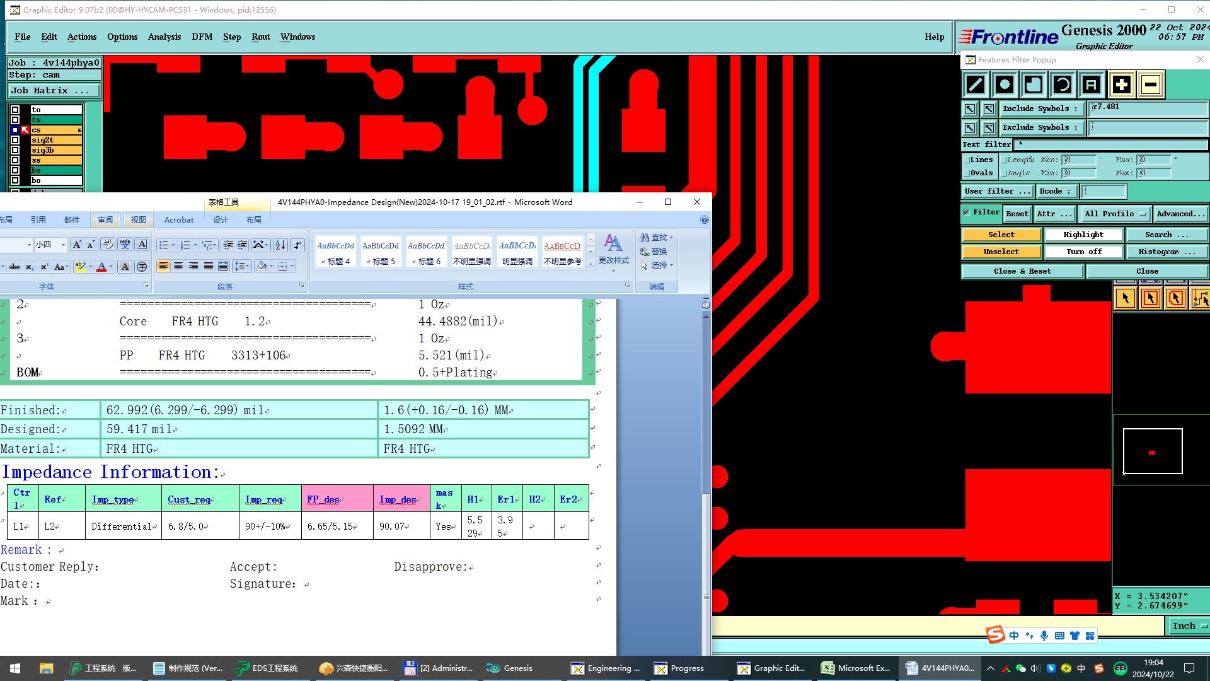Enable the Ovals checkbox
1210x681 pixels.
coord(967,173)
